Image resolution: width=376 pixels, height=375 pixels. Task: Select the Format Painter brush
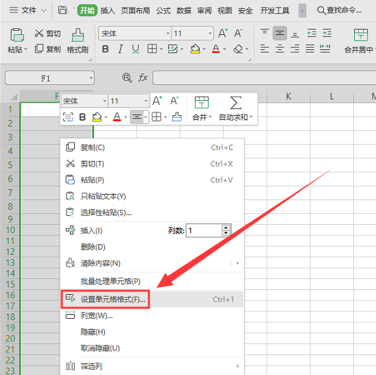click(78, 35)
